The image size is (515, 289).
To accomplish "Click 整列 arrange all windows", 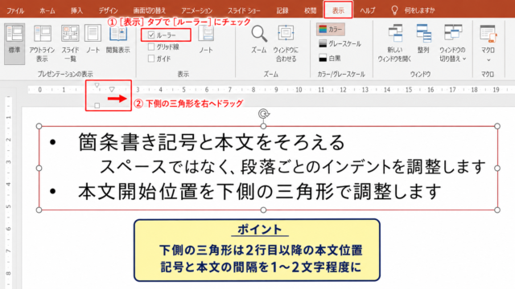I will coord(423,39).
